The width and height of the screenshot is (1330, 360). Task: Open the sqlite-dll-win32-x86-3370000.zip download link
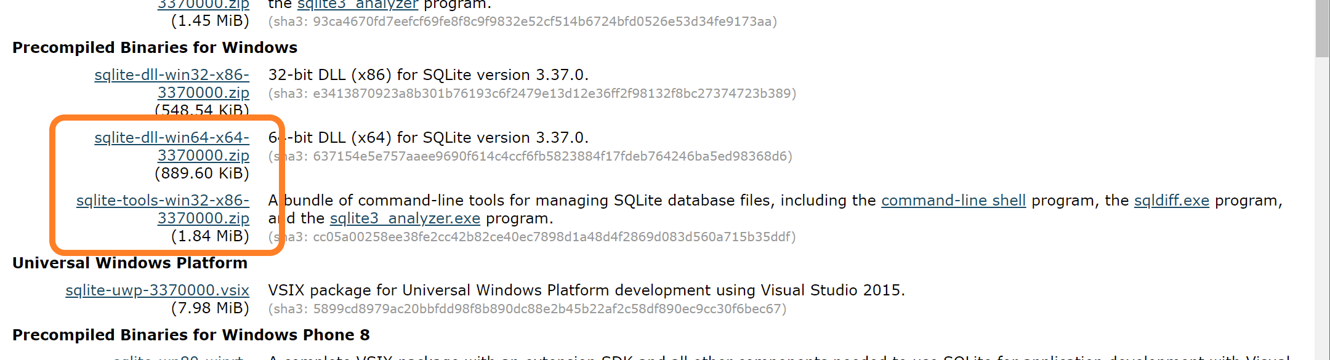point(172,84)
